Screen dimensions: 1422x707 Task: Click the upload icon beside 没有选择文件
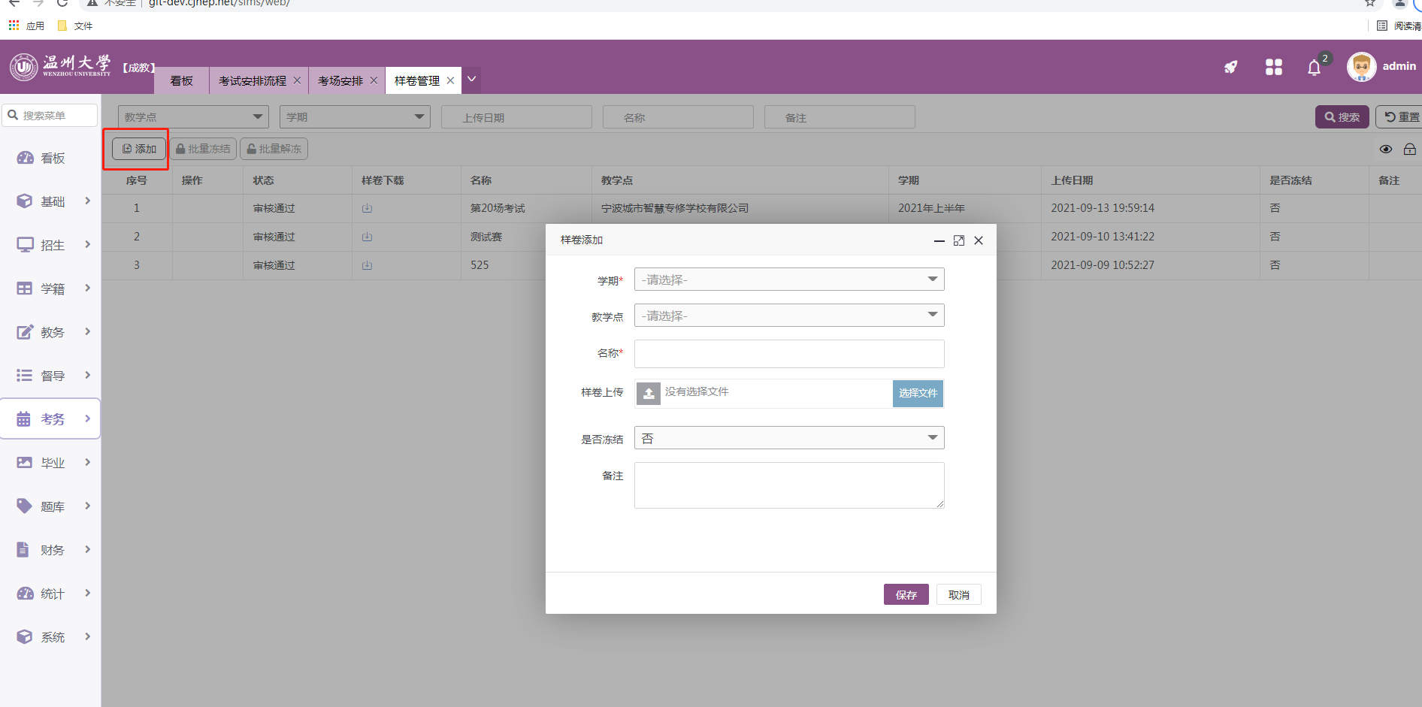click(x=649, y=393)
